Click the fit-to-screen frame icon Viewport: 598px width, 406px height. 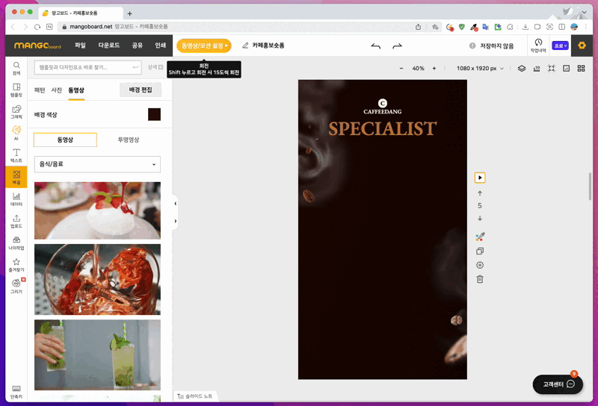pyautogui.click(x=552, y=69)
